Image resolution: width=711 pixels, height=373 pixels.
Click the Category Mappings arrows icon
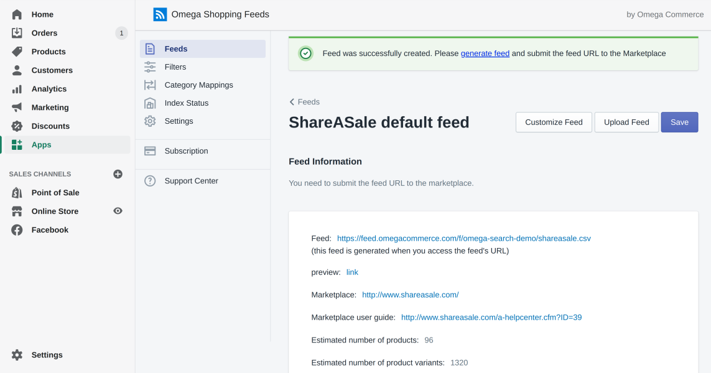(x=150, y=85)
